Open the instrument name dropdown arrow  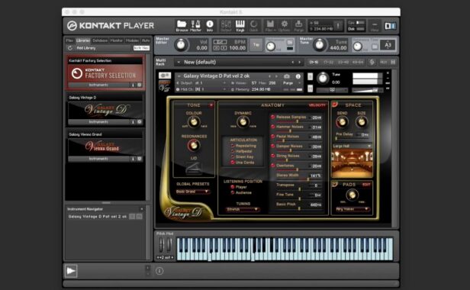(x=179, y=76)
